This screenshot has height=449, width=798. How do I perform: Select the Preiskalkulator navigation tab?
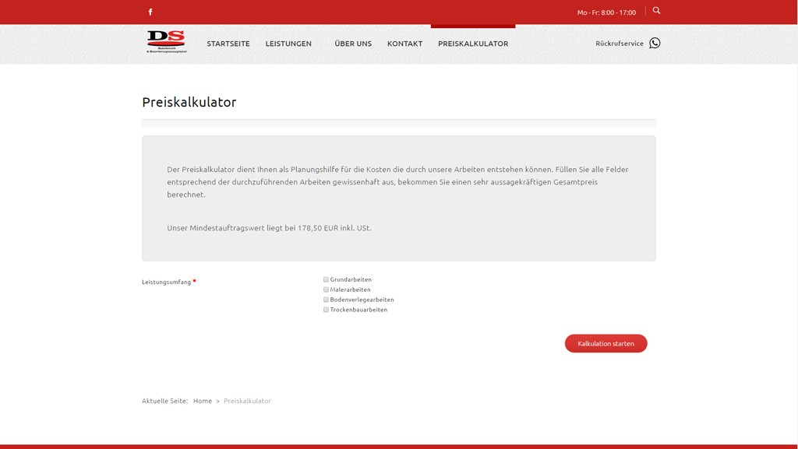coord(473,44)
